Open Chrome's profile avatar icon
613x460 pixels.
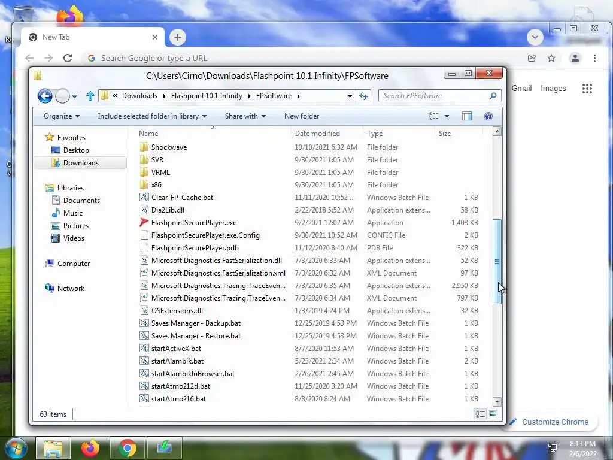575,58
